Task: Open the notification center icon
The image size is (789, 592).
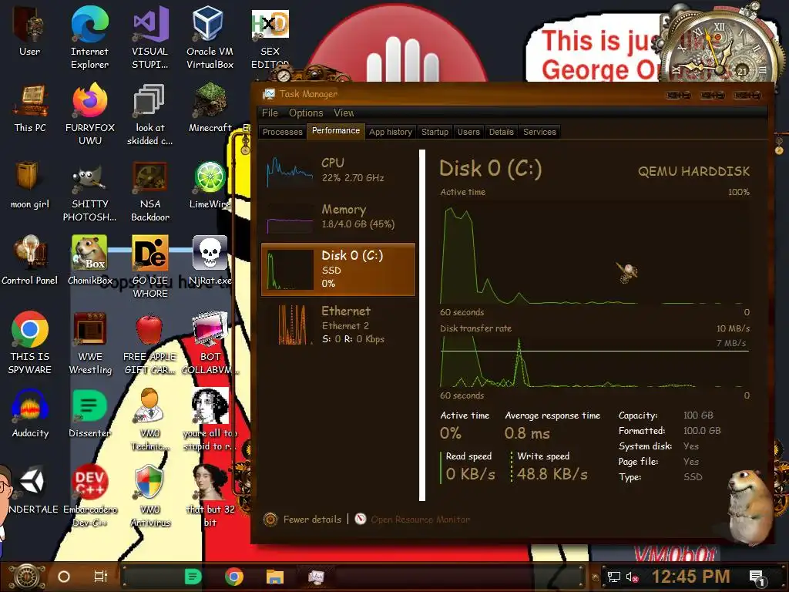Action: tap(757, 577)
